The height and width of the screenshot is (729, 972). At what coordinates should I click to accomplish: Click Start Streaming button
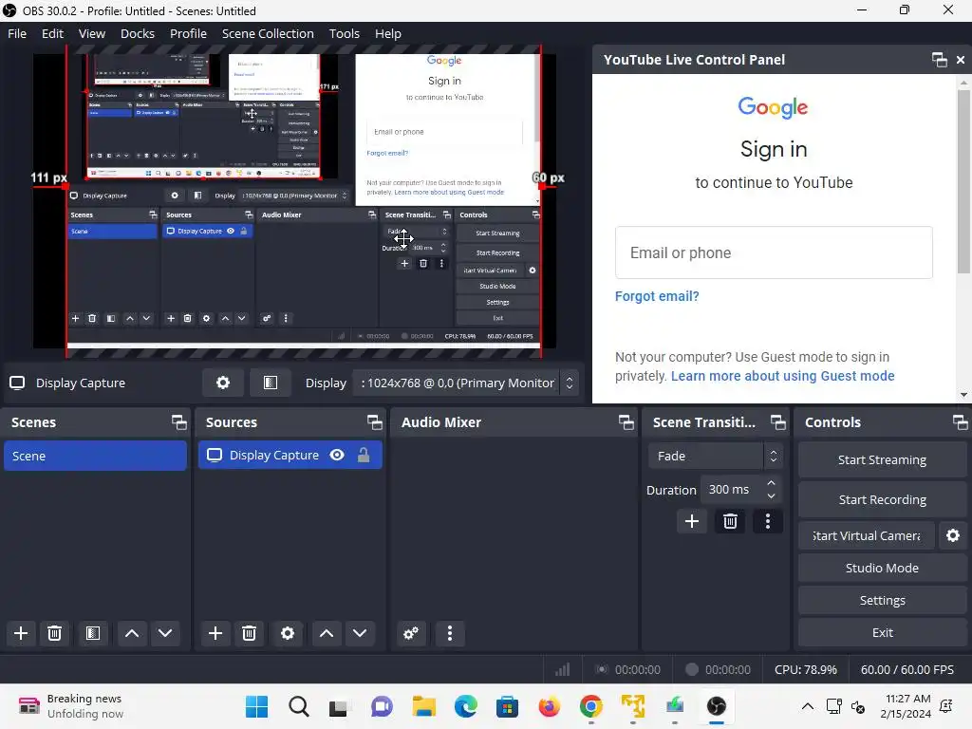(x=882, y=460)
